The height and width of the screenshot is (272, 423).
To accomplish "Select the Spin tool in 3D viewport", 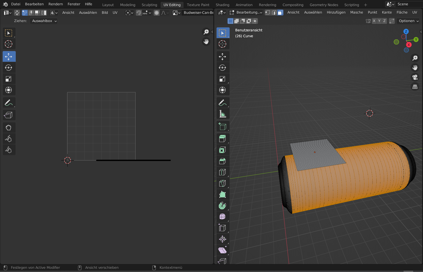I will [222, 206].
